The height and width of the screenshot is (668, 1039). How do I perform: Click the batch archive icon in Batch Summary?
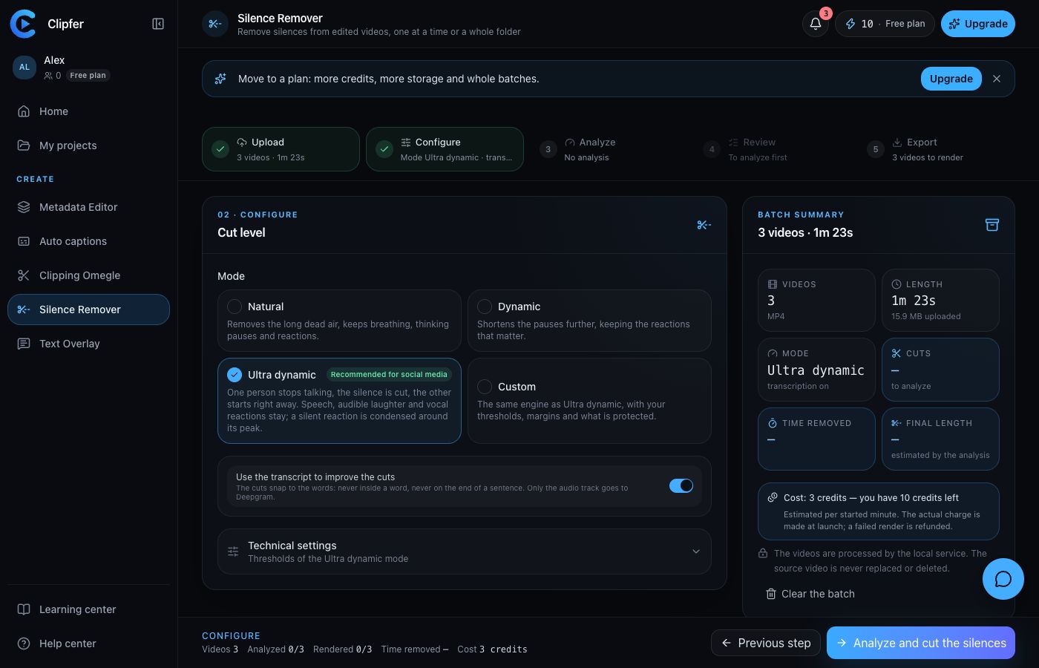point(992,224)
